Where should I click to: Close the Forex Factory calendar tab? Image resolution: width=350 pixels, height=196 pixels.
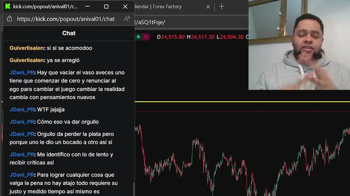[208, 7]
